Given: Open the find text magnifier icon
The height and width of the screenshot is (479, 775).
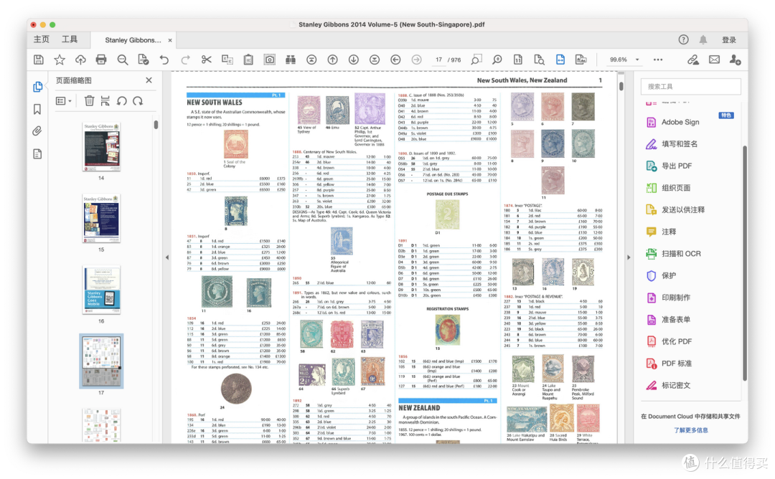Looking at the screenshot, I should tap(122, 60).
